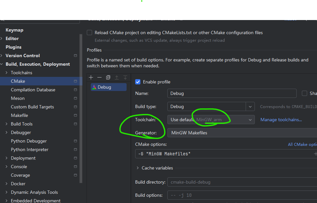Click project-level icon beside Console

click(75, 167)
